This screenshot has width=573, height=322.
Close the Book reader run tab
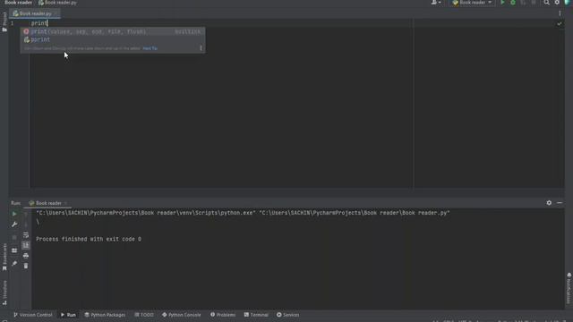(x=65, y=203)
